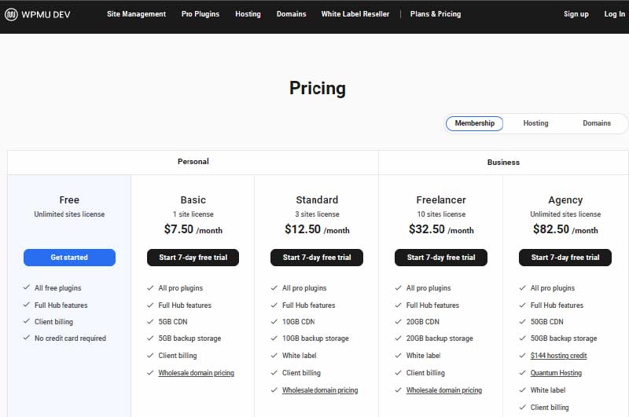Click checkmark icon beside '10GB backup storage'
629x417 pixels.
click(274, 338)
